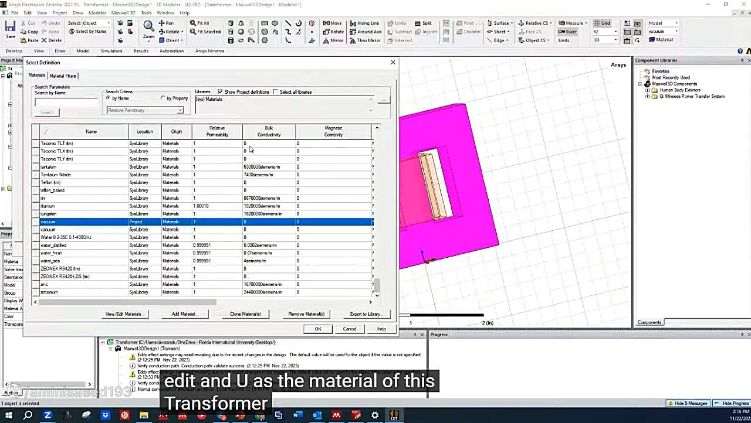Toggle 'Show Project definitions' checkbox
Viewport: 751px width, 423px height.
tap(220, 92)
